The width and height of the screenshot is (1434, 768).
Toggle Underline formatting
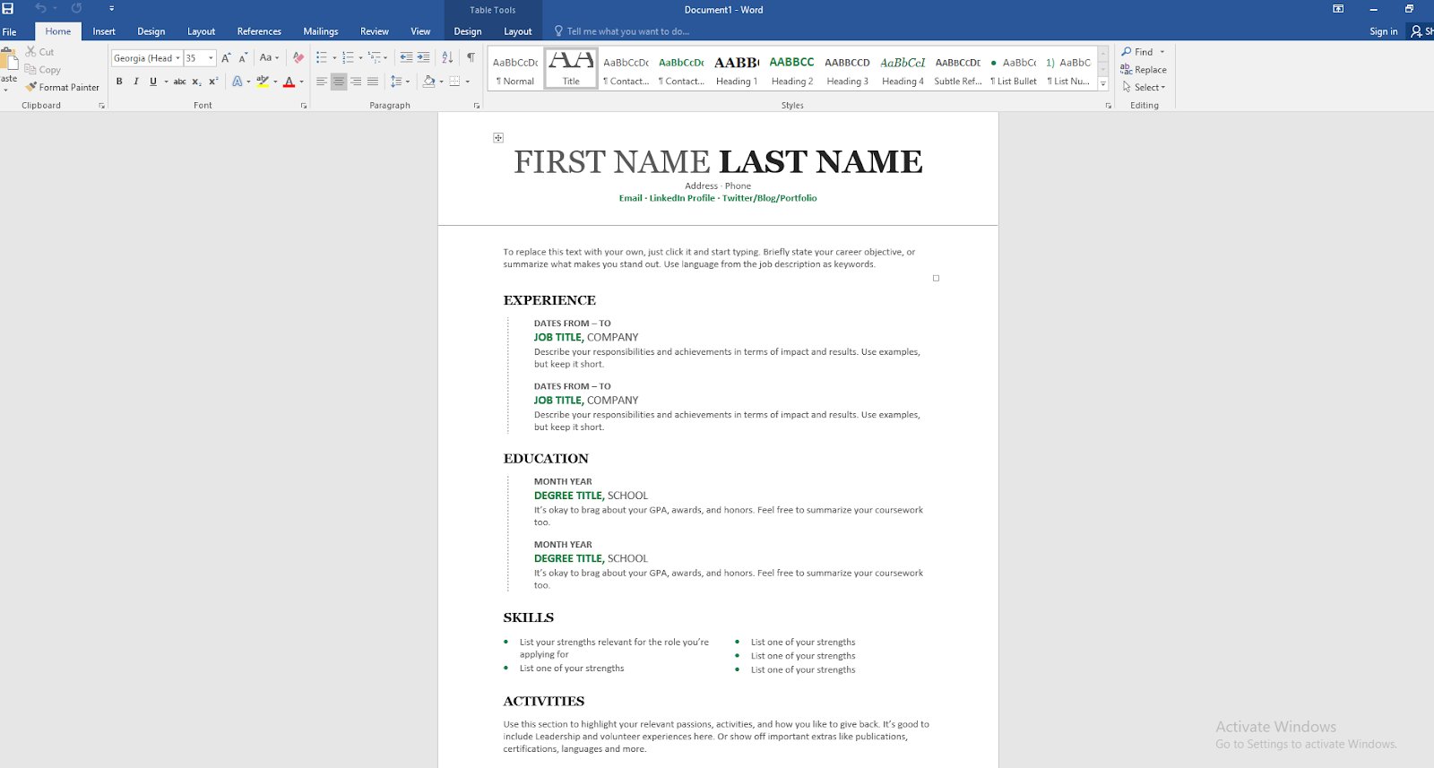[x=153, y=82]
